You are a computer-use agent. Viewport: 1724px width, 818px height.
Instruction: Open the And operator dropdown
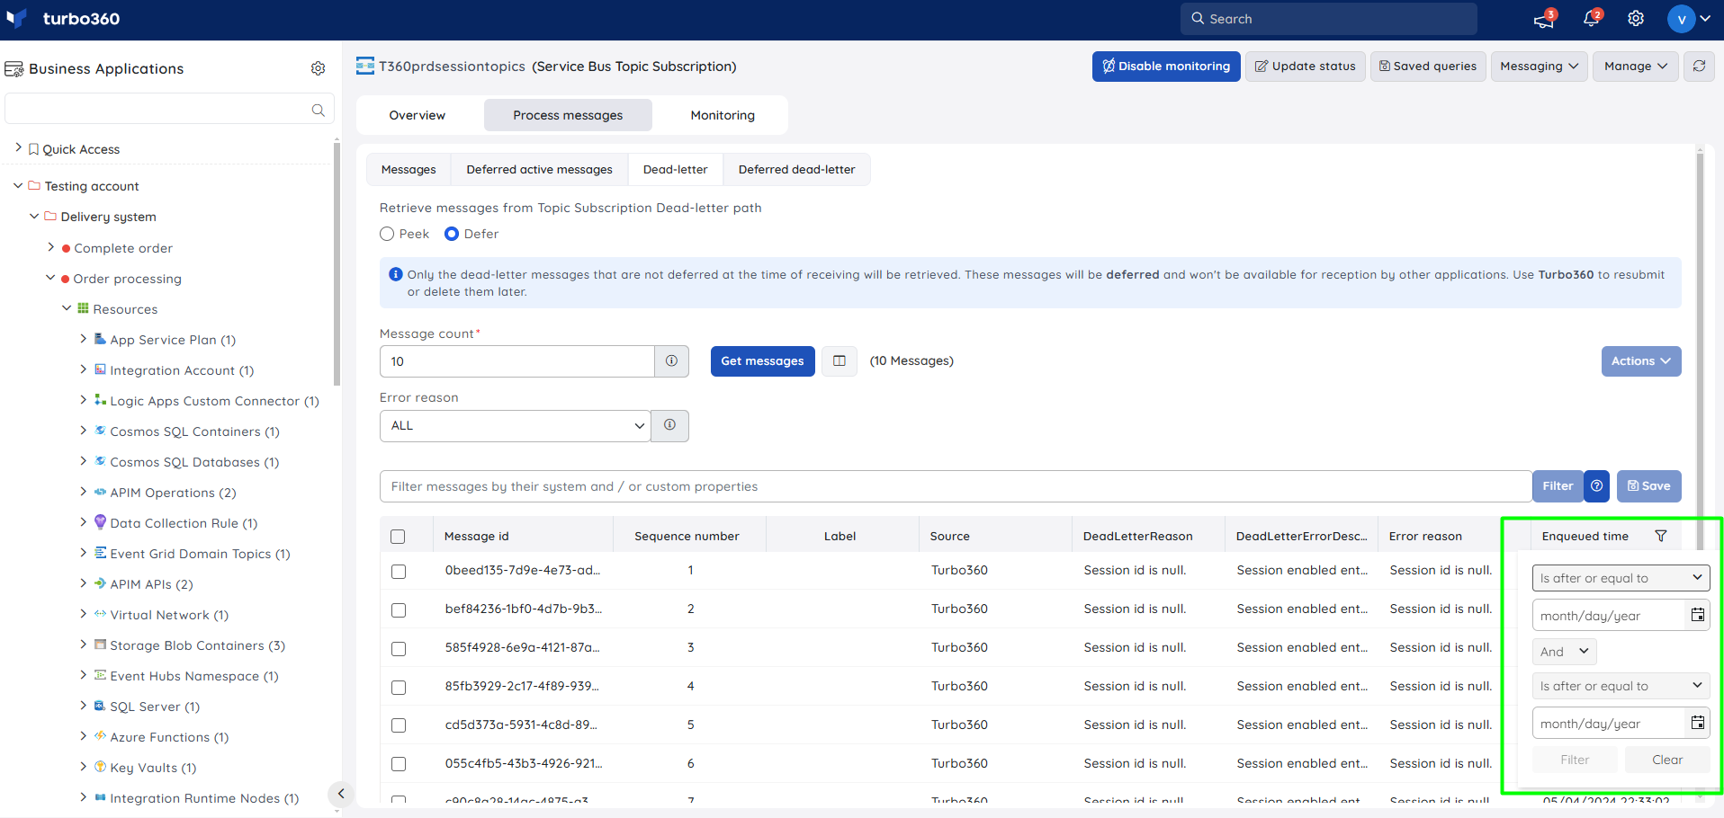point(1565,652)
